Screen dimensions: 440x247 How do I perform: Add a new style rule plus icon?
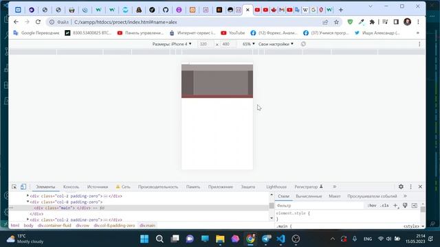[395, 206]
